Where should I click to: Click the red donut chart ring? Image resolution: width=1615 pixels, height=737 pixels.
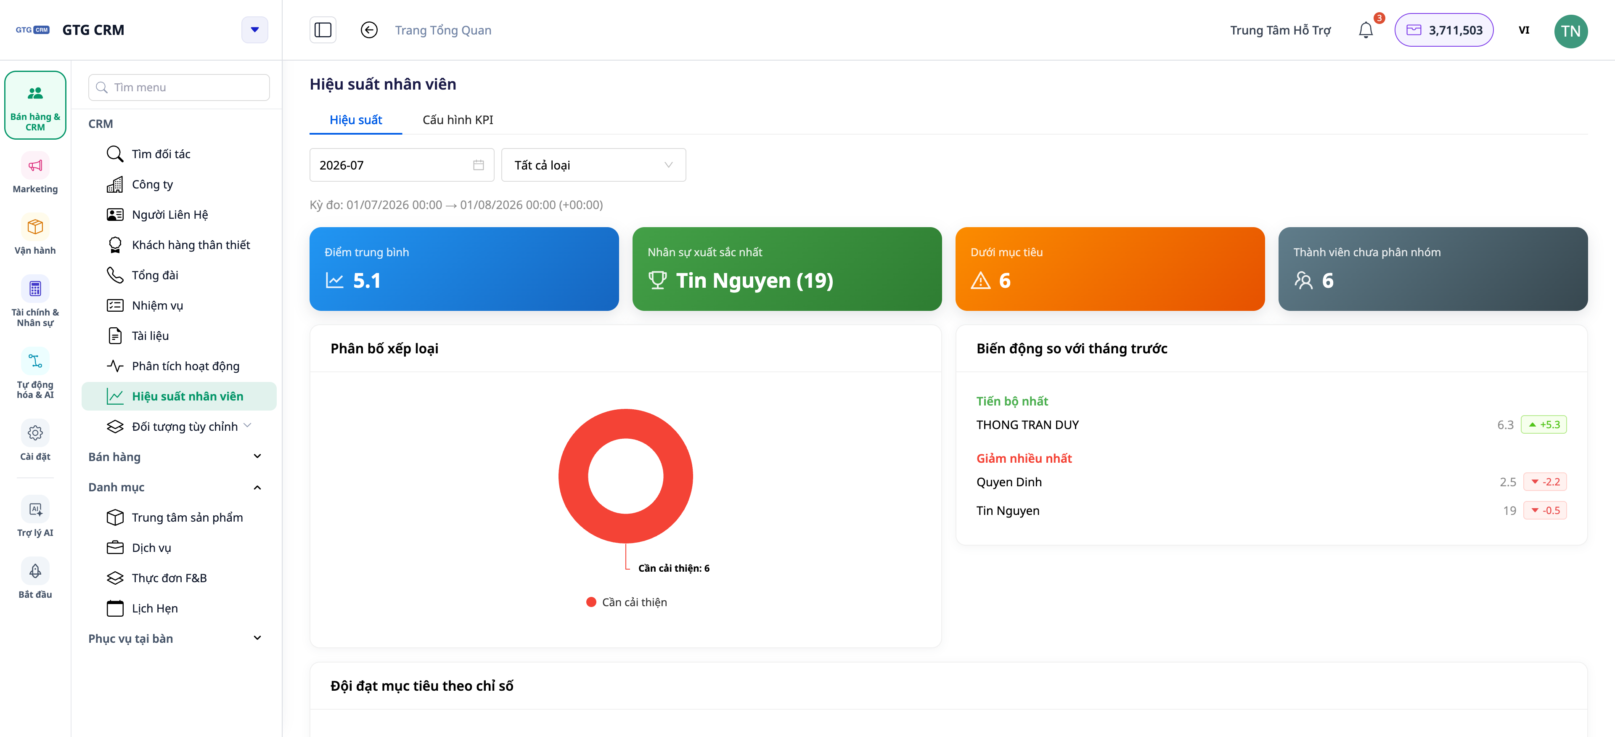tap(572, 476)
